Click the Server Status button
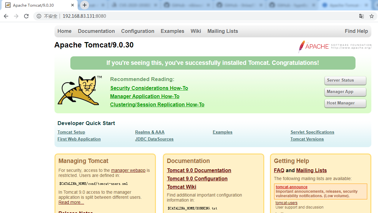 345,80
